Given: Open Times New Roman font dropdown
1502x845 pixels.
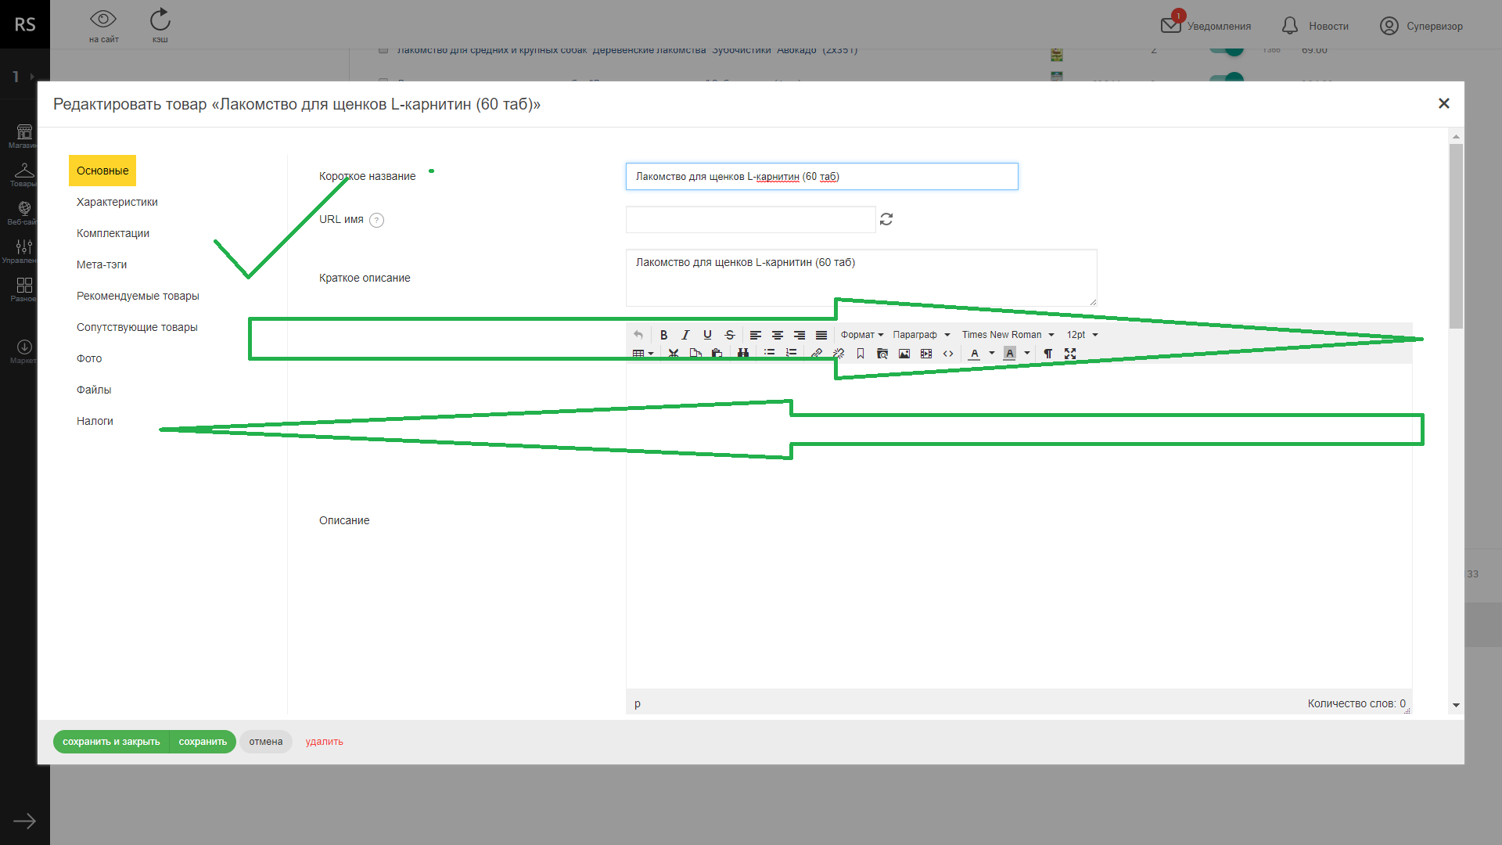Looking at the screenshot, I should click(1008, 335).
